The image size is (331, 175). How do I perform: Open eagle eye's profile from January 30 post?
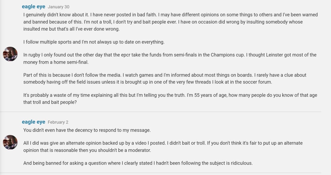pyautogui.click(x=33, y=6)
